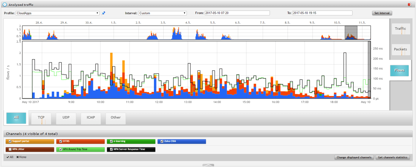This screenshot has height=167, width=416.
Task: Switch to the TCP protocol tab
Action: (x=41, y=118)
